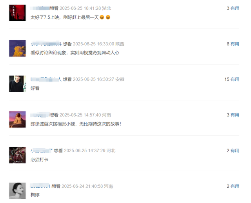Viewport: 251px width, 203px height.
Task: Open the Sphinx avatar profile
Action: 17,119
